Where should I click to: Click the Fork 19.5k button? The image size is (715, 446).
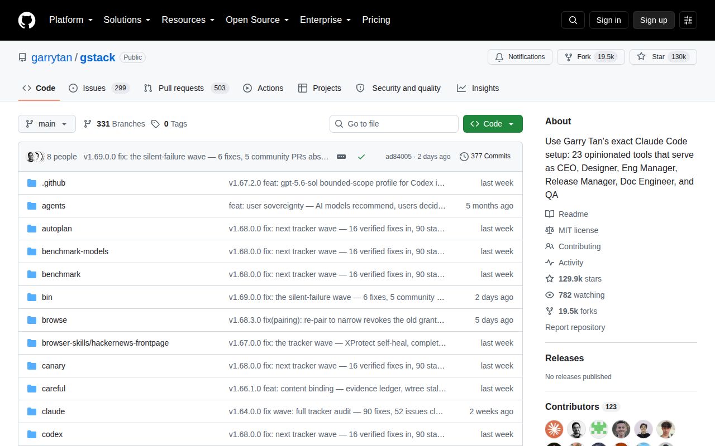(591, 57)
